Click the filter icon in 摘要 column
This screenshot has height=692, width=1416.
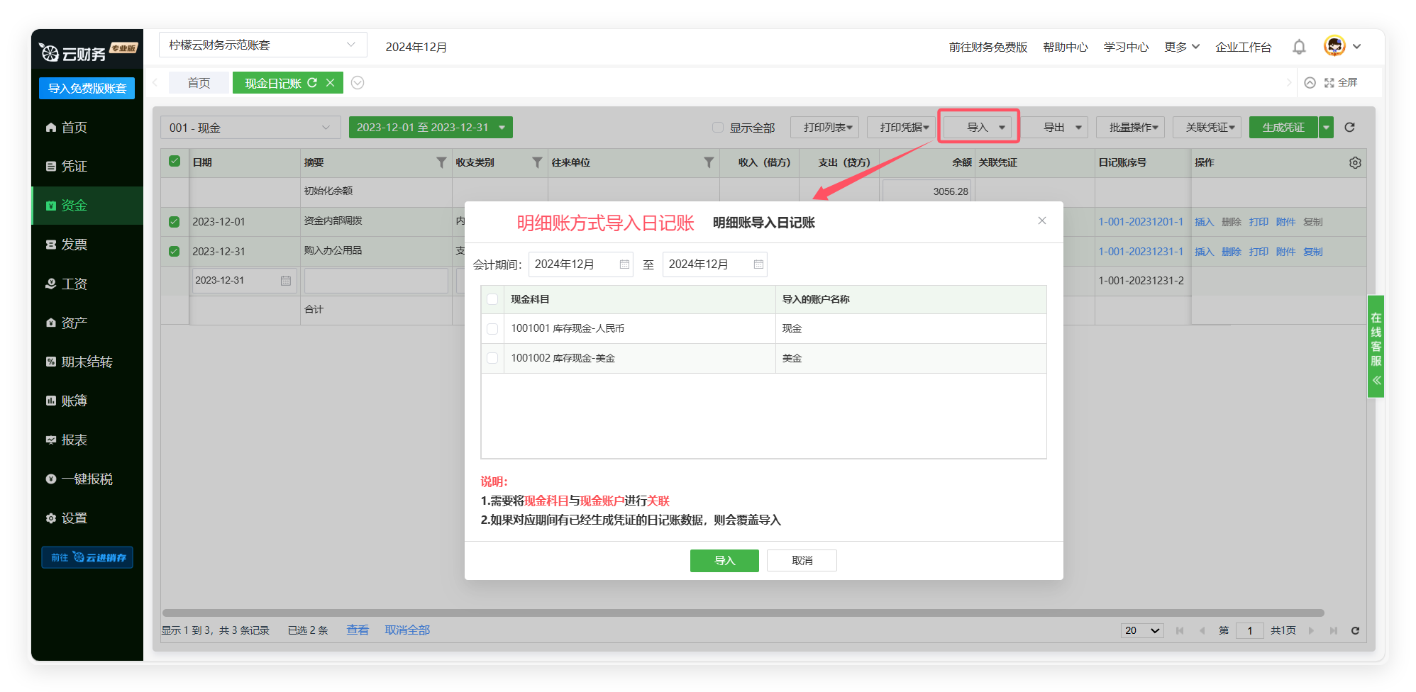pos(441,163)
